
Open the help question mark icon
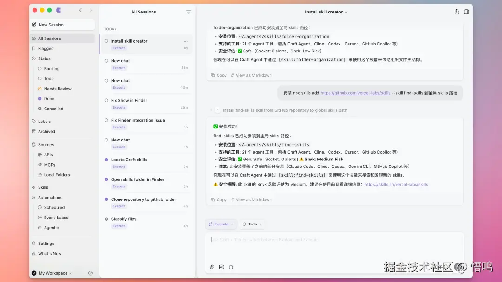click(x=91, y=273)
